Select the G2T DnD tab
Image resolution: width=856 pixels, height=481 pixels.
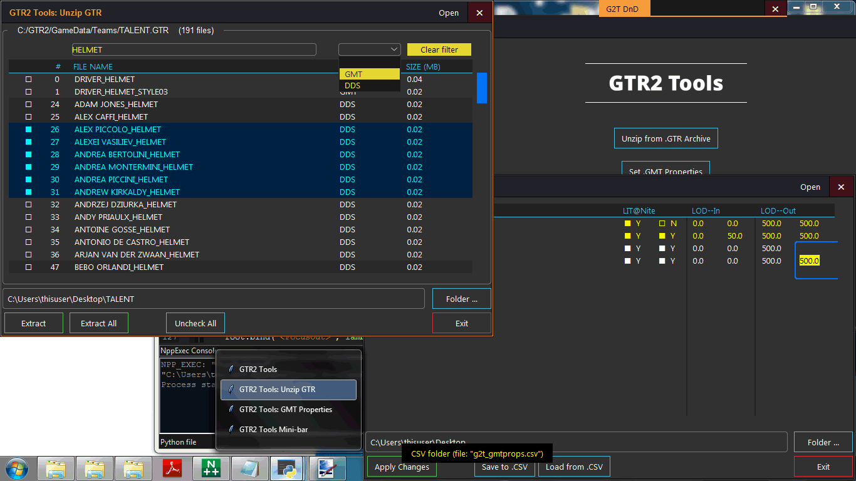coord(624,9)
